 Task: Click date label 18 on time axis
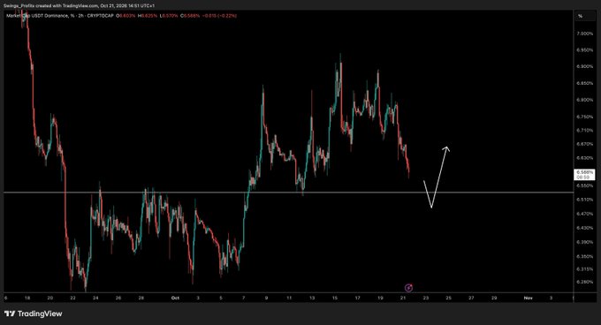point(27,298)
